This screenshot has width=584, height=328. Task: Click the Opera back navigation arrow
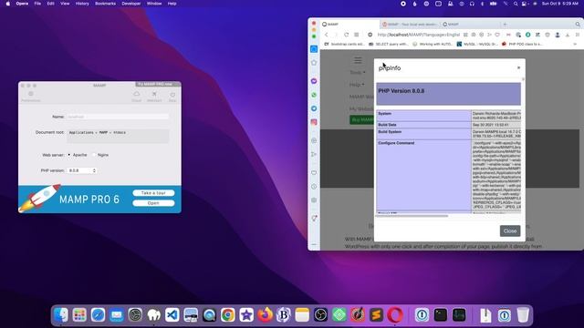tap(327, 35)
